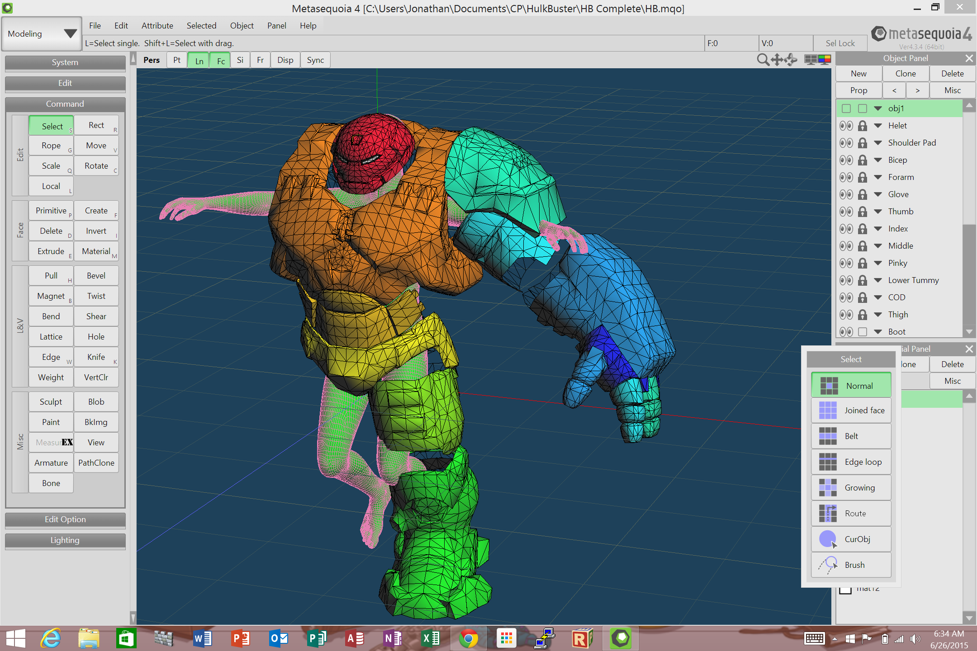Toggle the lock box for Boot
This screenshot has width=977, height=651.
[x=863, y=332]
